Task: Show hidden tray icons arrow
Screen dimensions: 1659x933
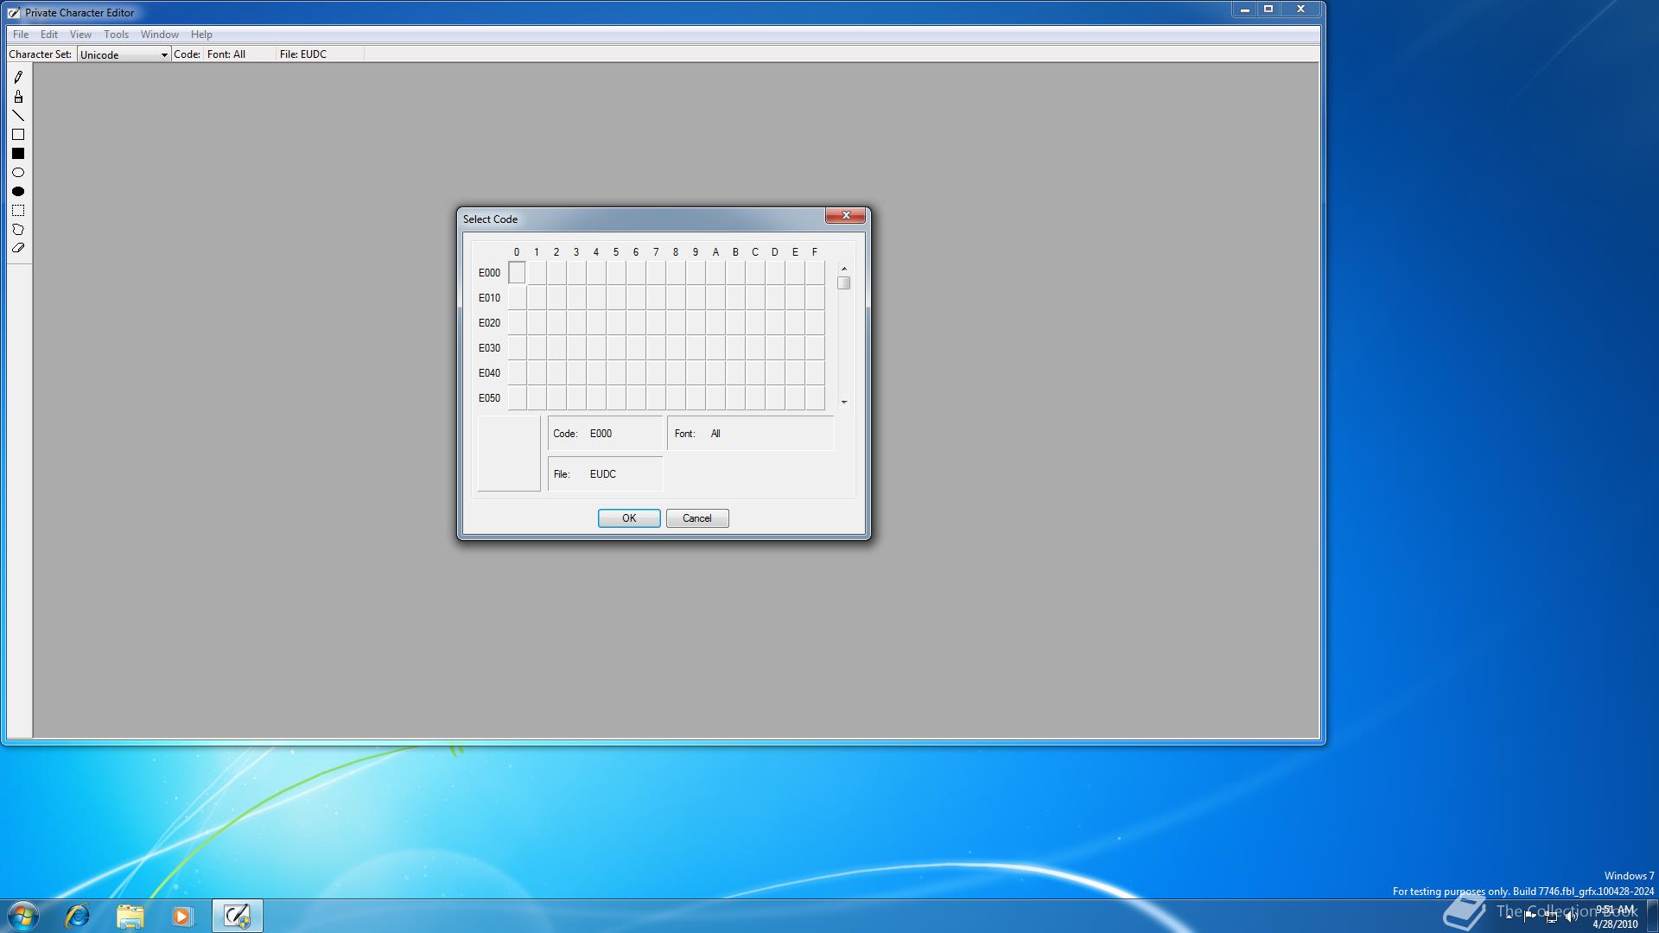Action: tap(1510, 917)
